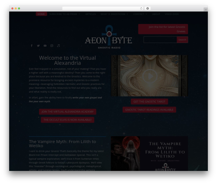Click Join the Virtual Alexandria Academy button
This screenshot has height=184, width=217.
(x=68, y=112)
